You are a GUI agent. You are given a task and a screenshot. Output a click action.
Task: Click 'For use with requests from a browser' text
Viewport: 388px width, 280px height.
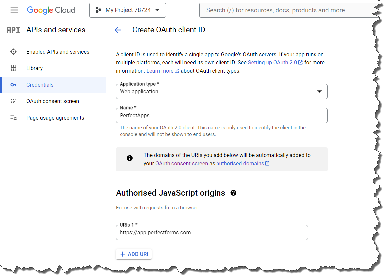157,208
